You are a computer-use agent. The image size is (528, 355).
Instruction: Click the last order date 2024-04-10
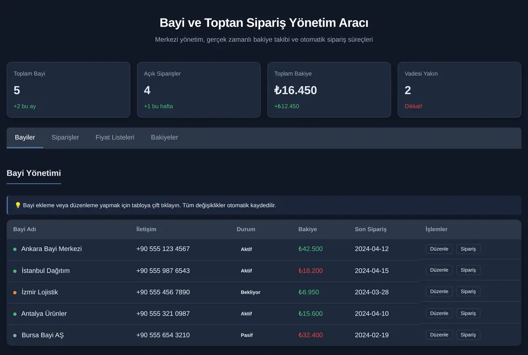click(372, 314)
